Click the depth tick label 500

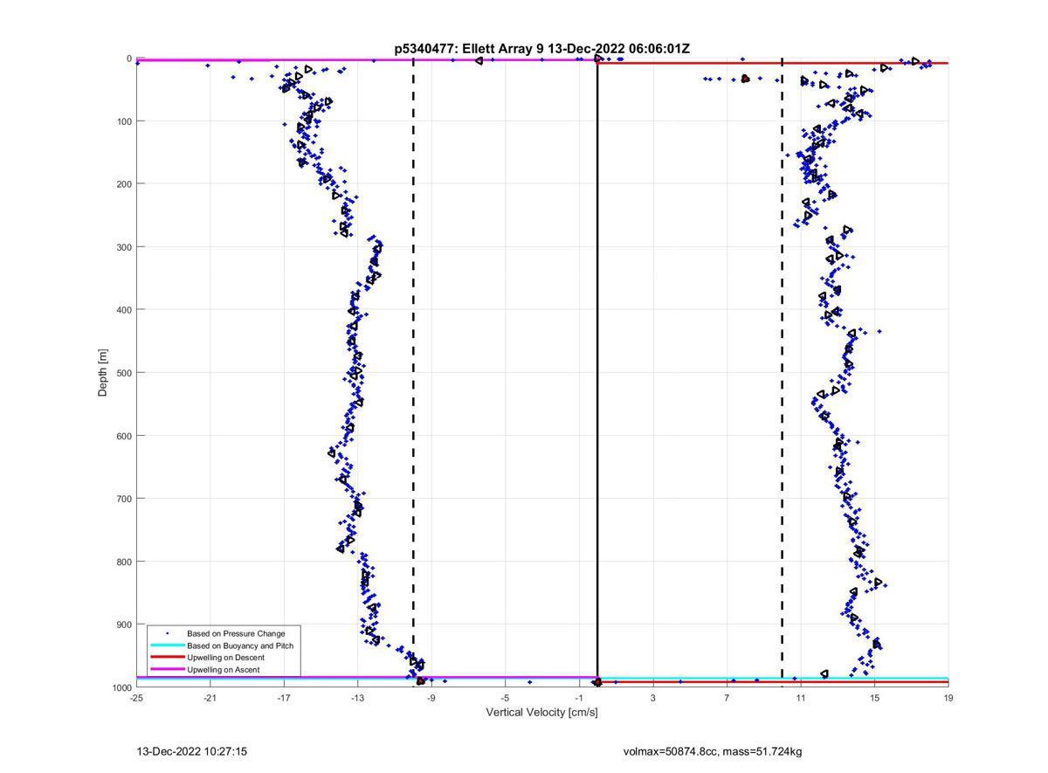(124, 372)
